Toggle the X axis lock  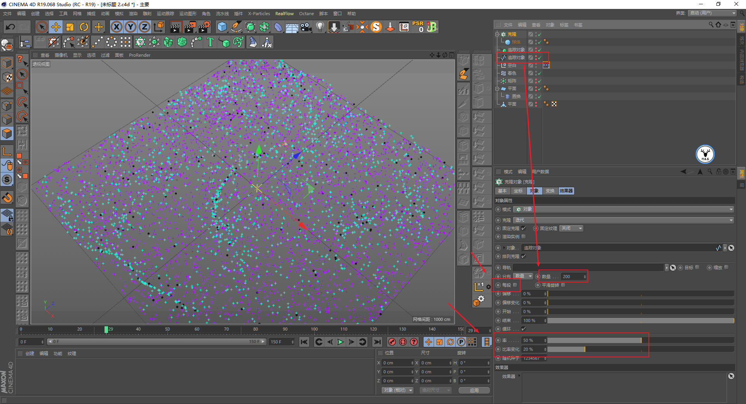(116, 27)
